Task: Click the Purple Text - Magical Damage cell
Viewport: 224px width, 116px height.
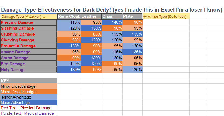Action: click(x=28, y=113)
